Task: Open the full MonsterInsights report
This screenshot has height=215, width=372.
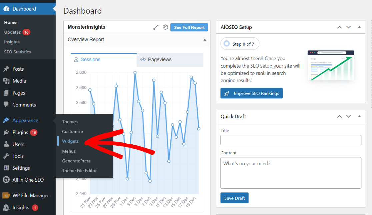Action: [x=189, y=27]
